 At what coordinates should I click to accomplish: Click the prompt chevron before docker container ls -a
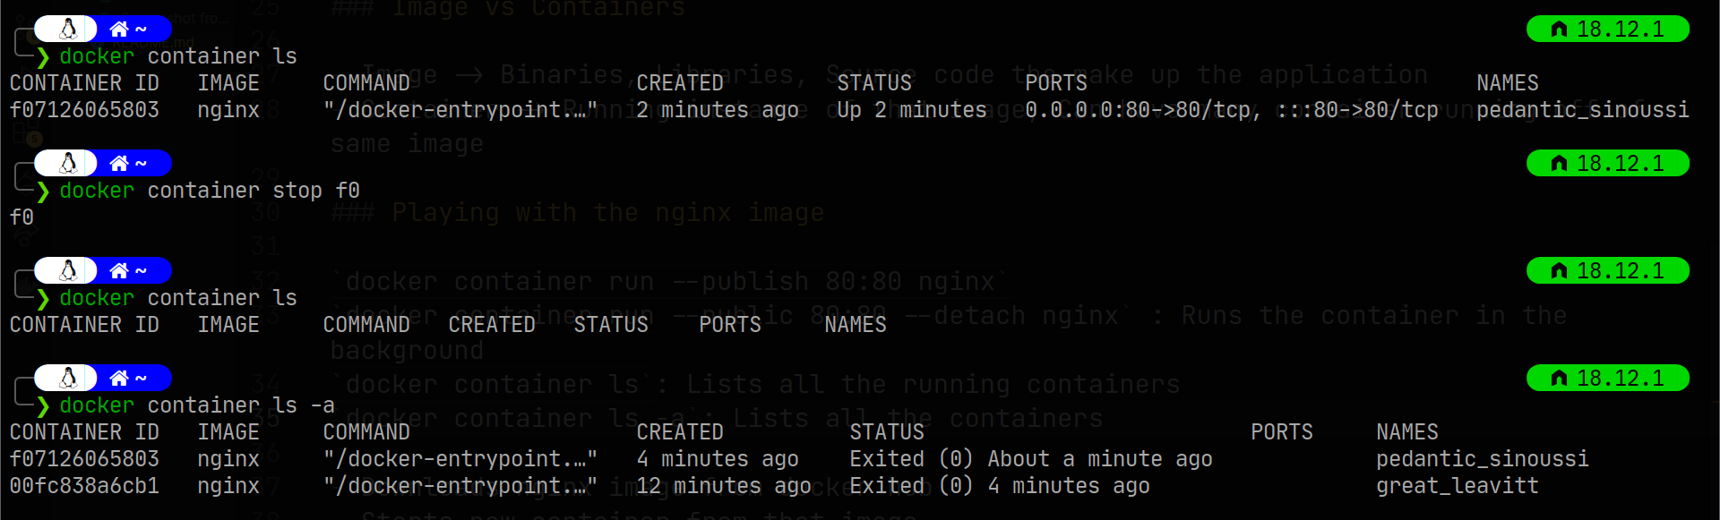[x=43, y=406]
